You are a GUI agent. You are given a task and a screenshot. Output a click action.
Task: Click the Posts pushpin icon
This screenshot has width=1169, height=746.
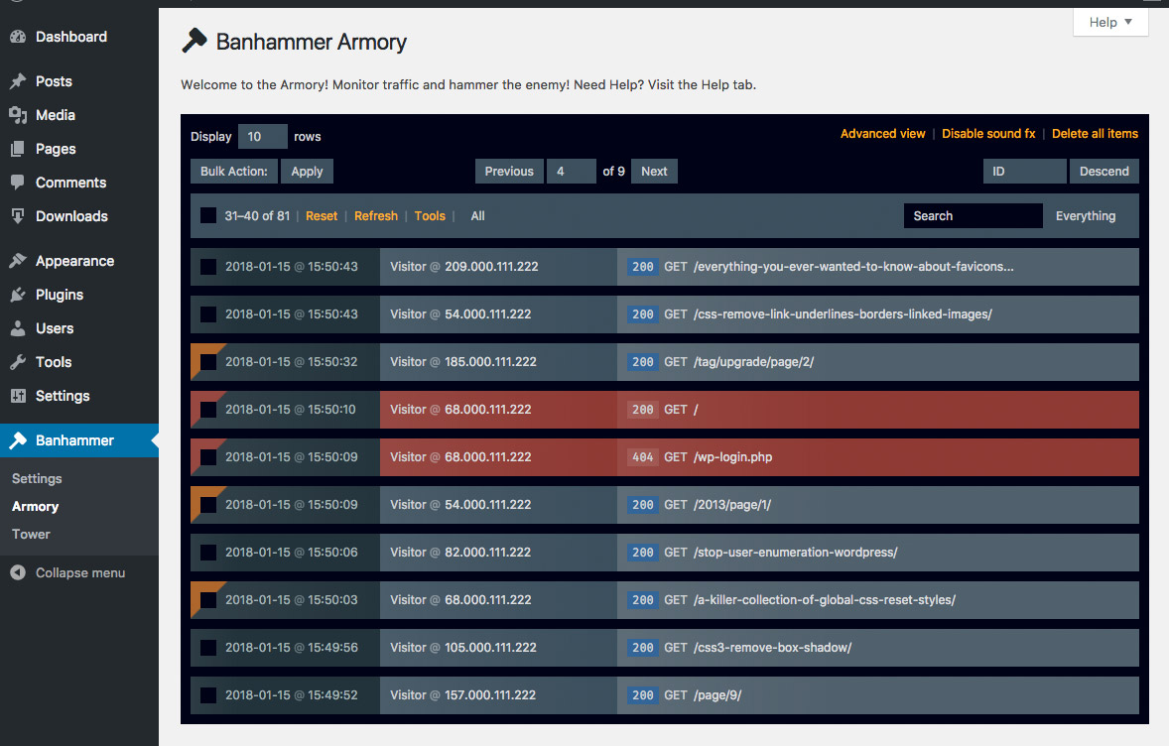(18, 81)
